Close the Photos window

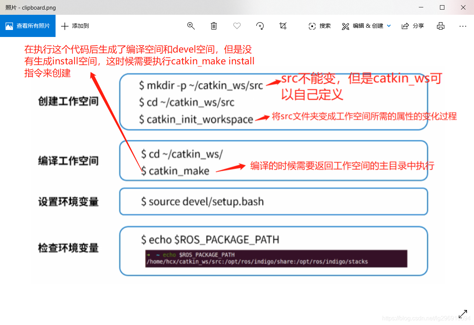[463, 7]
